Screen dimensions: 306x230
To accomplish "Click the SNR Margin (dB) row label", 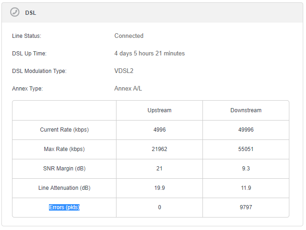I will point(64,169).
